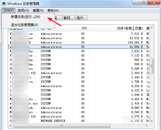Select the memory value 4,232 K

click(137, 90)
